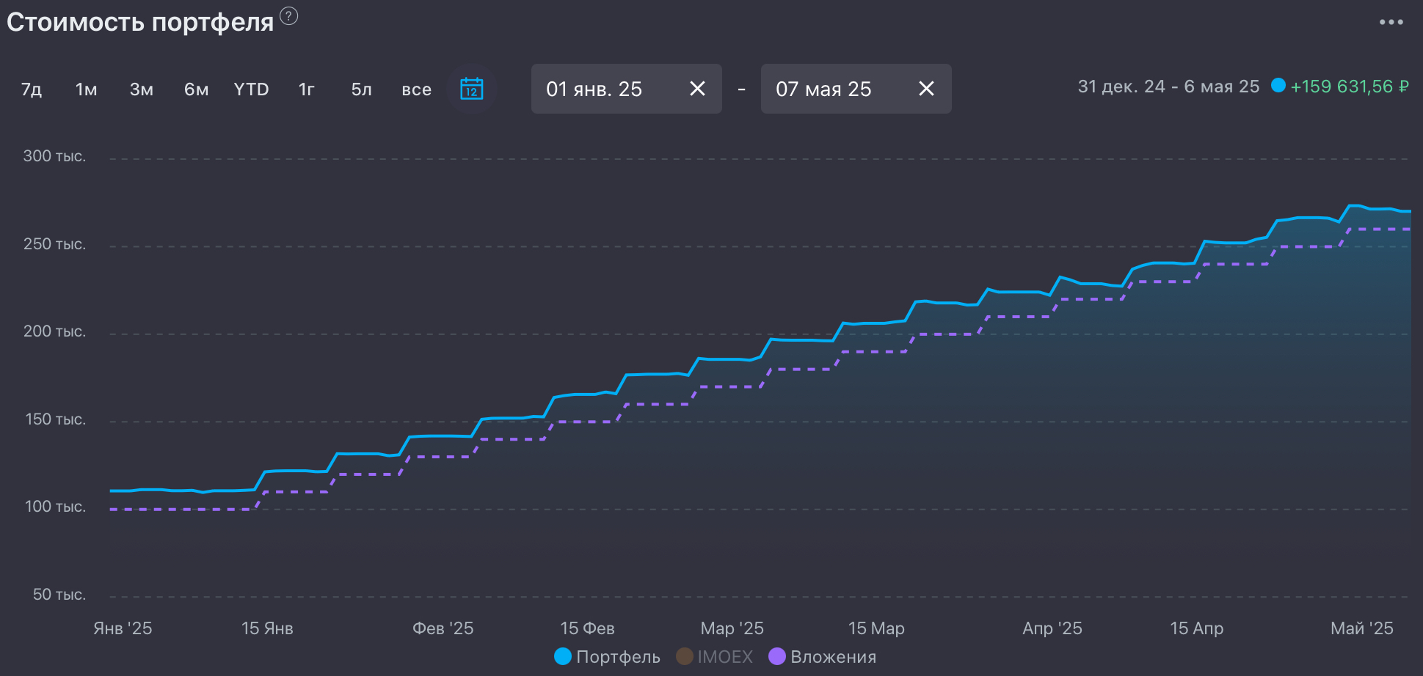Viewport: 1423px width, 676px height.
Task: Choose the 1г time range
Action: click(306, 89)
